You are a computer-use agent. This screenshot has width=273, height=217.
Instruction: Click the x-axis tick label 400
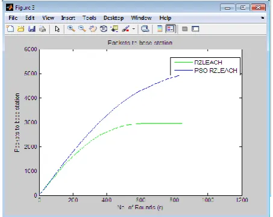107,200
